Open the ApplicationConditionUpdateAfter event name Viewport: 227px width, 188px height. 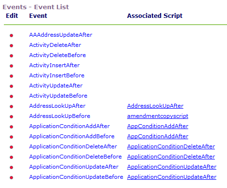pos(74,167)
